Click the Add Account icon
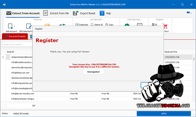This screenshot has width=196, height=117. coord(10,26)
